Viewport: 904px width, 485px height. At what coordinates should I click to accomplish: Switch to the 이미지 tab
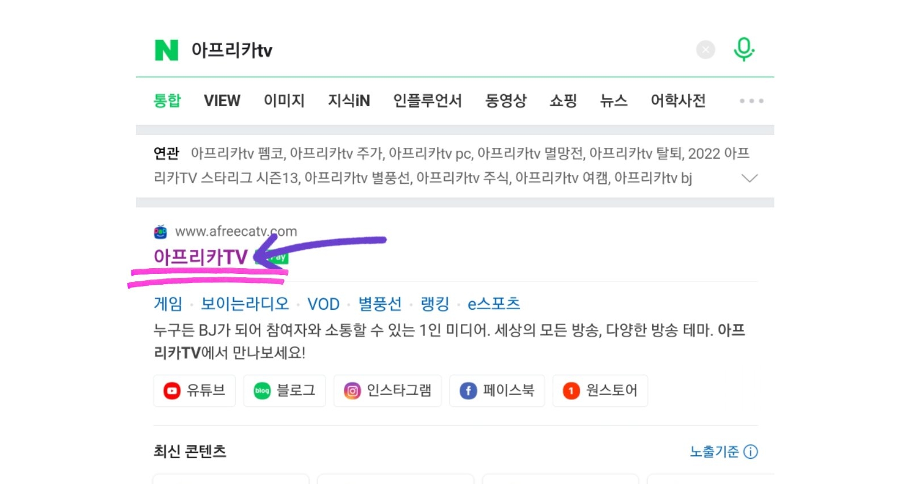[x=284, y=101]
